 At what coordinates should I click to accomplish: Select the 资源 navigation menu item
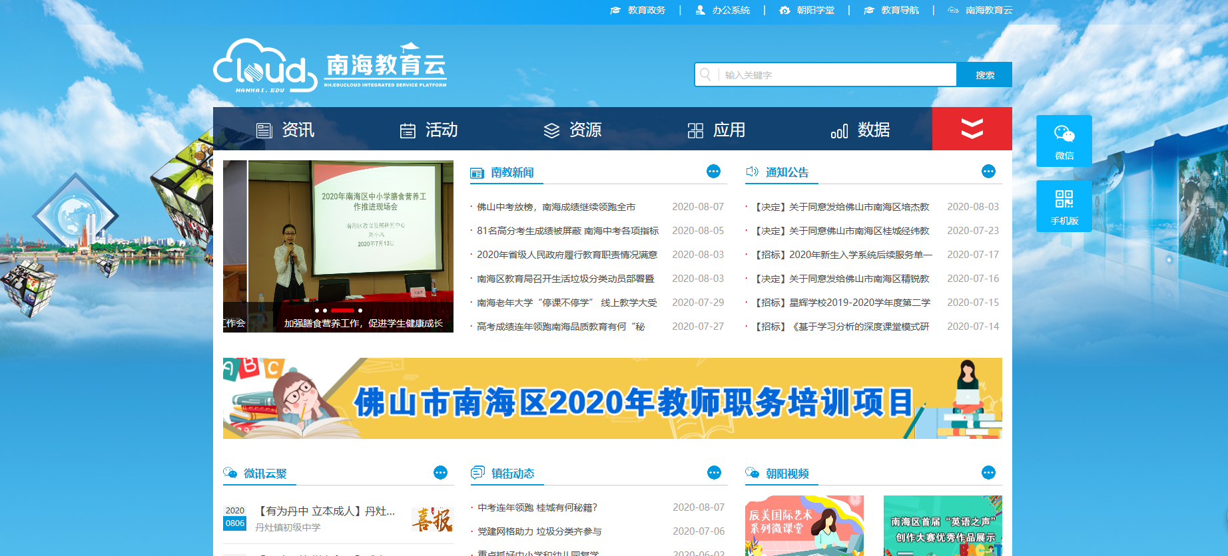tap(573, 130)
